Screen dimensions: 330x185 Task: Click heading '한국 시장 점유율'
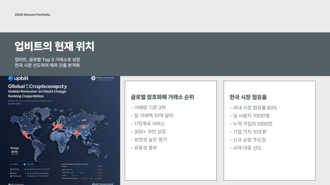[x=248, y=97]
